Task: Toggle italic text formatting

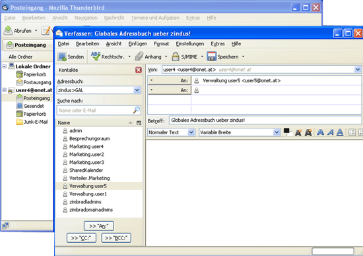Action: tap(331, 132)
